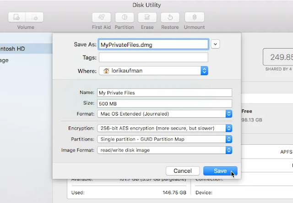
Task: Click the Device label
Action: pyautogui.click(x=204, y=192)
